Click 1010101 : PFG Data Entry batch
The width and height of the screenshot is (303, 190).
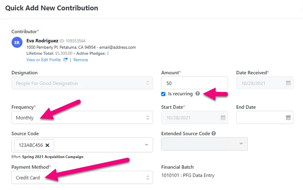[x=188, y=175]
